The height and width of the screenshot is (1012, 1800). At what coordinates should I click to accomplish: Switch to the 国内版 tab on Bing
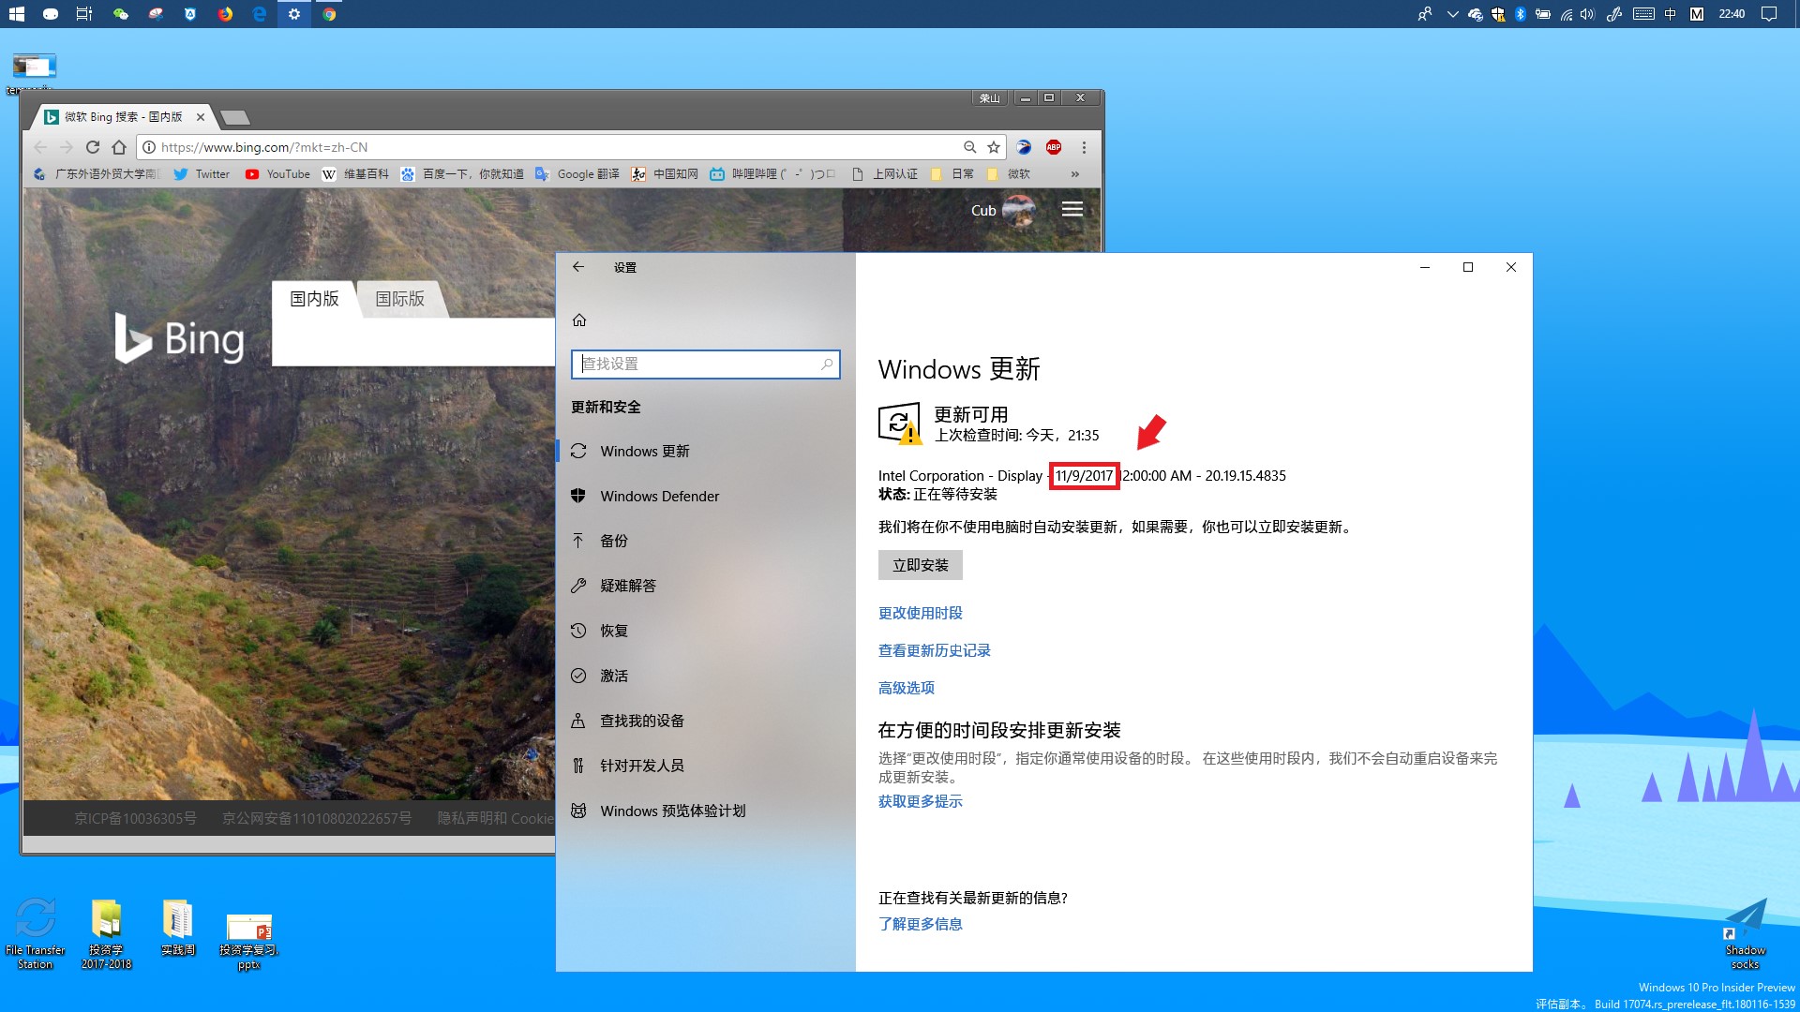(314, 299)
